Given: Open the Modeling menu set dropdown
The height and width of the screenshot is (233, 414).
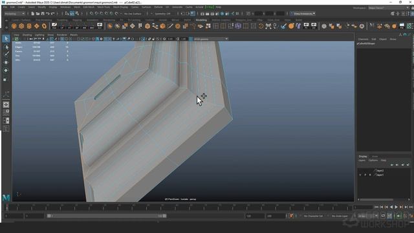Looking at the screenshot, I should pyautogui.click(x=14, y=14).
